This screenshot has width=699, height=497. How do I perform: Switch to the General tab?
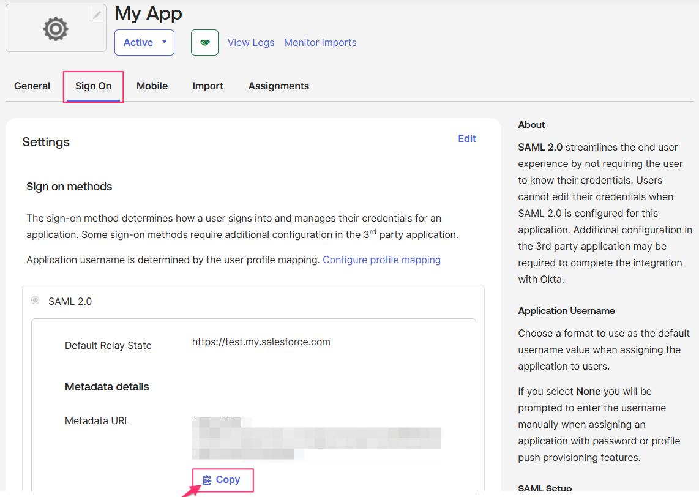coord(32,86)
